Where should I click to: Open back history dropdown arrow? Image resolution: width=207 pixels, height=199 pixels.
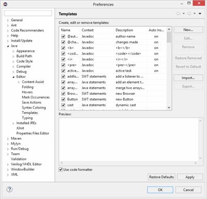(184, 13)
